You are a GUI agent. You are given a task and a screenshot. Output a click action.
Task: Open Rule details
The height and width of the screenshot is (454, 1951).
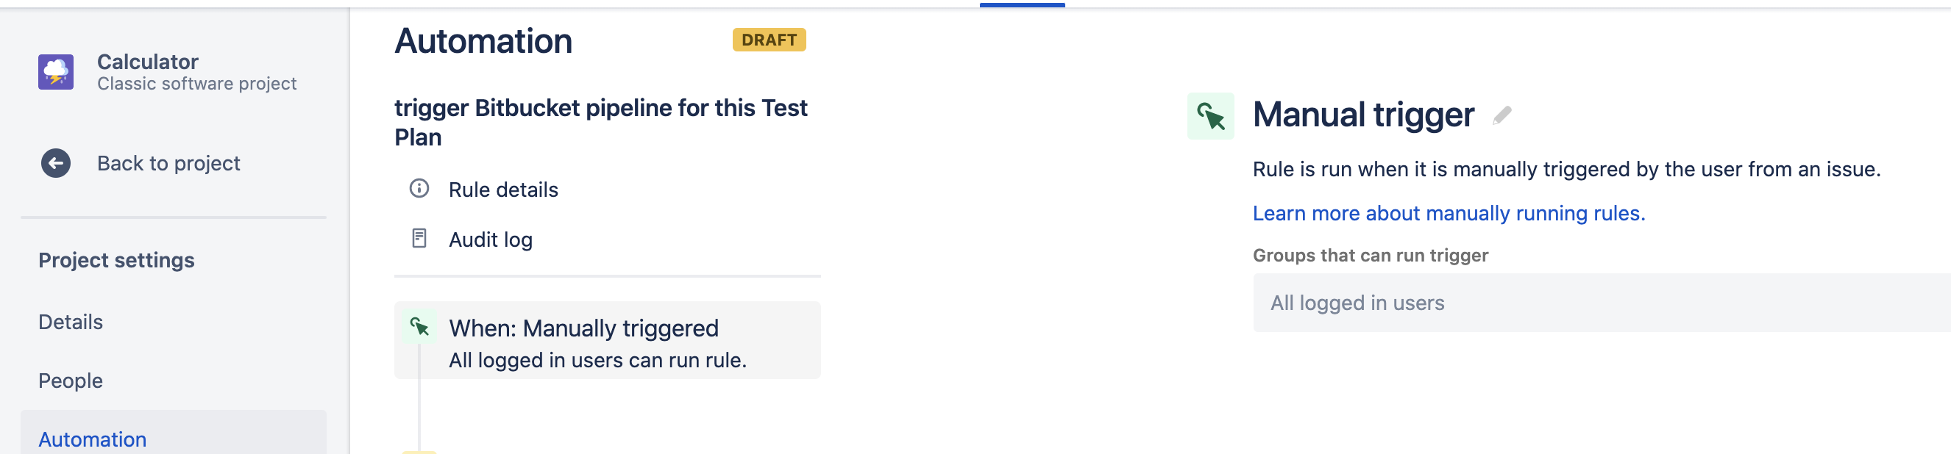503,190
